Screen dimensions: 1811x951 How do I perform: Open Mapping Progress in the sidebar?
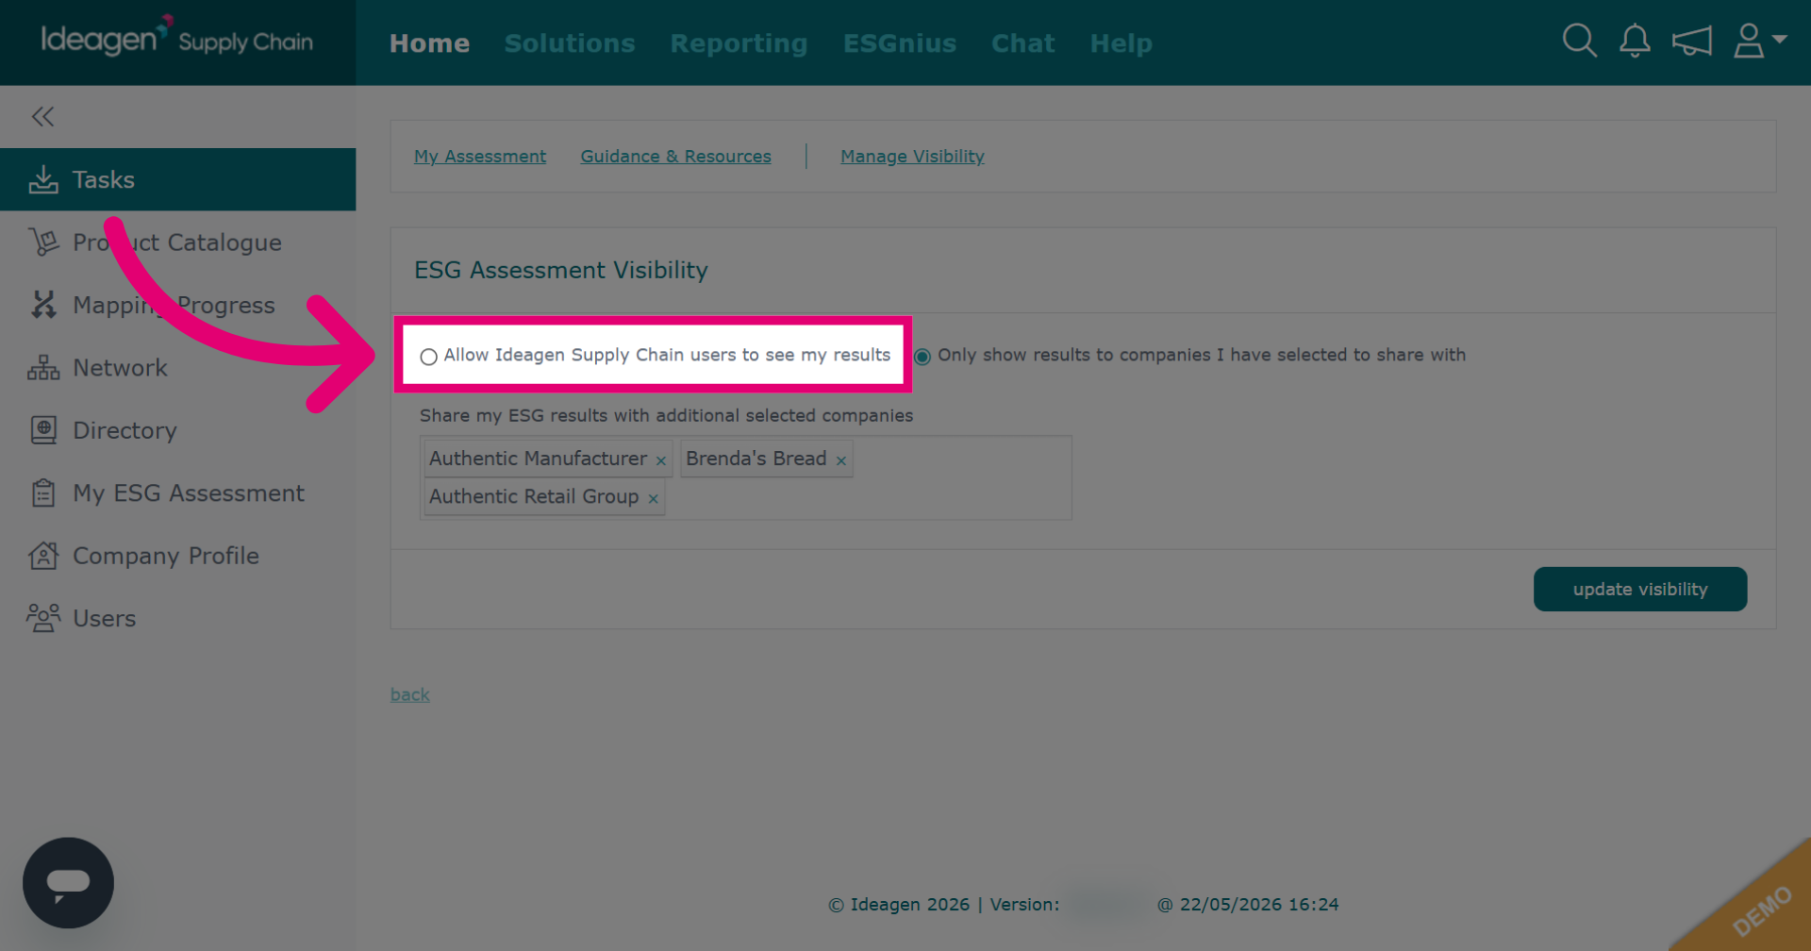(x=177, y=305)
